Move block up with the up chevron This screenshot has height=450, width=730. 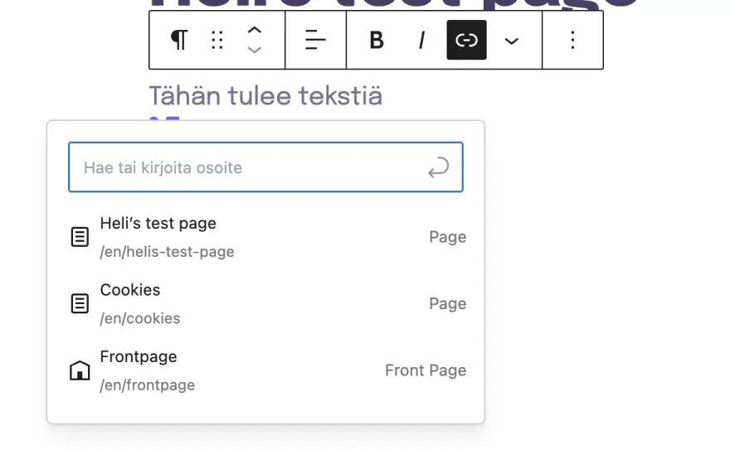[255, 30]
